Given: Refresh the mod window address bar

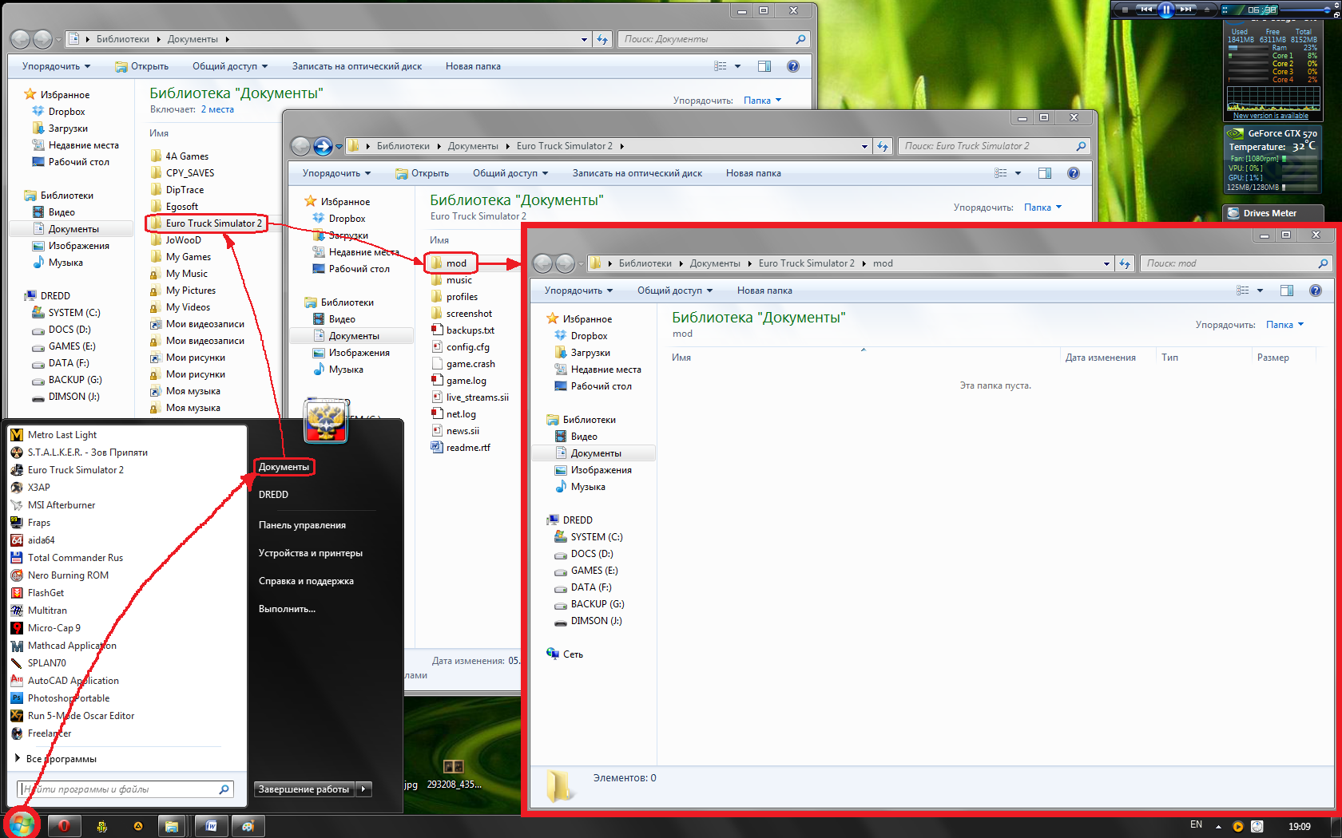Looking at the screenshot, I should [x=1125, y=263].
